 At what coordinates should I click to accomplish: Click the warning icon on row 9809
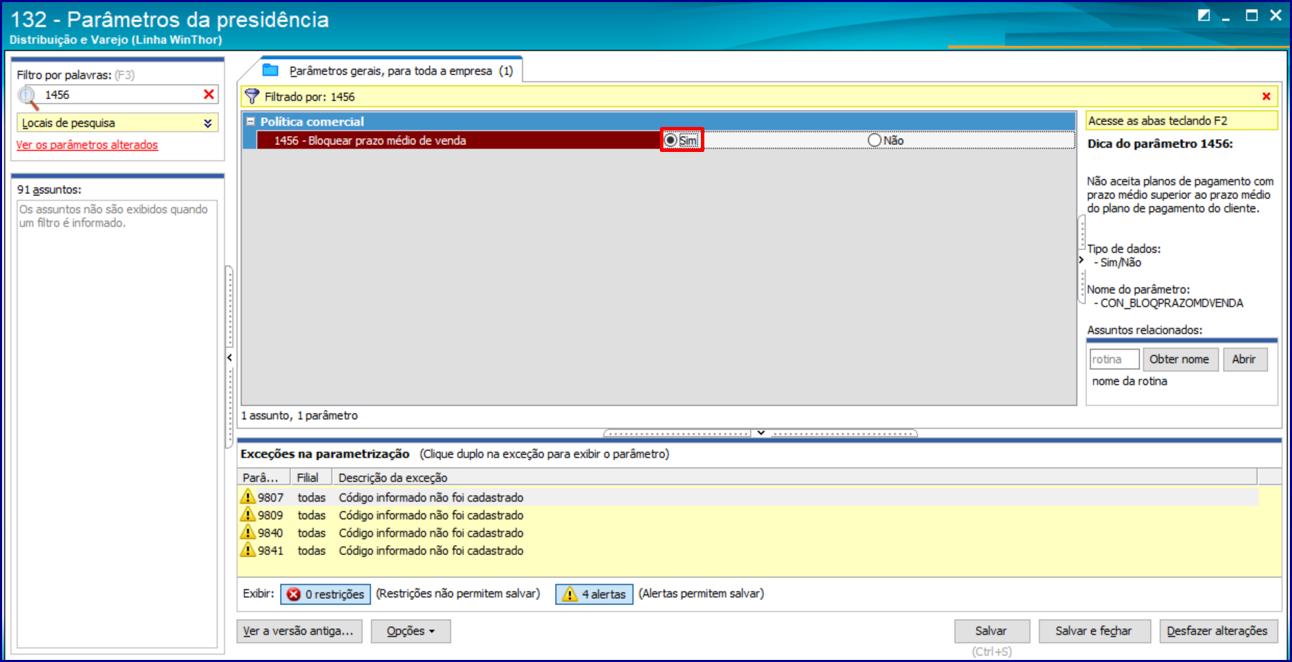click(x=247, y=514)
